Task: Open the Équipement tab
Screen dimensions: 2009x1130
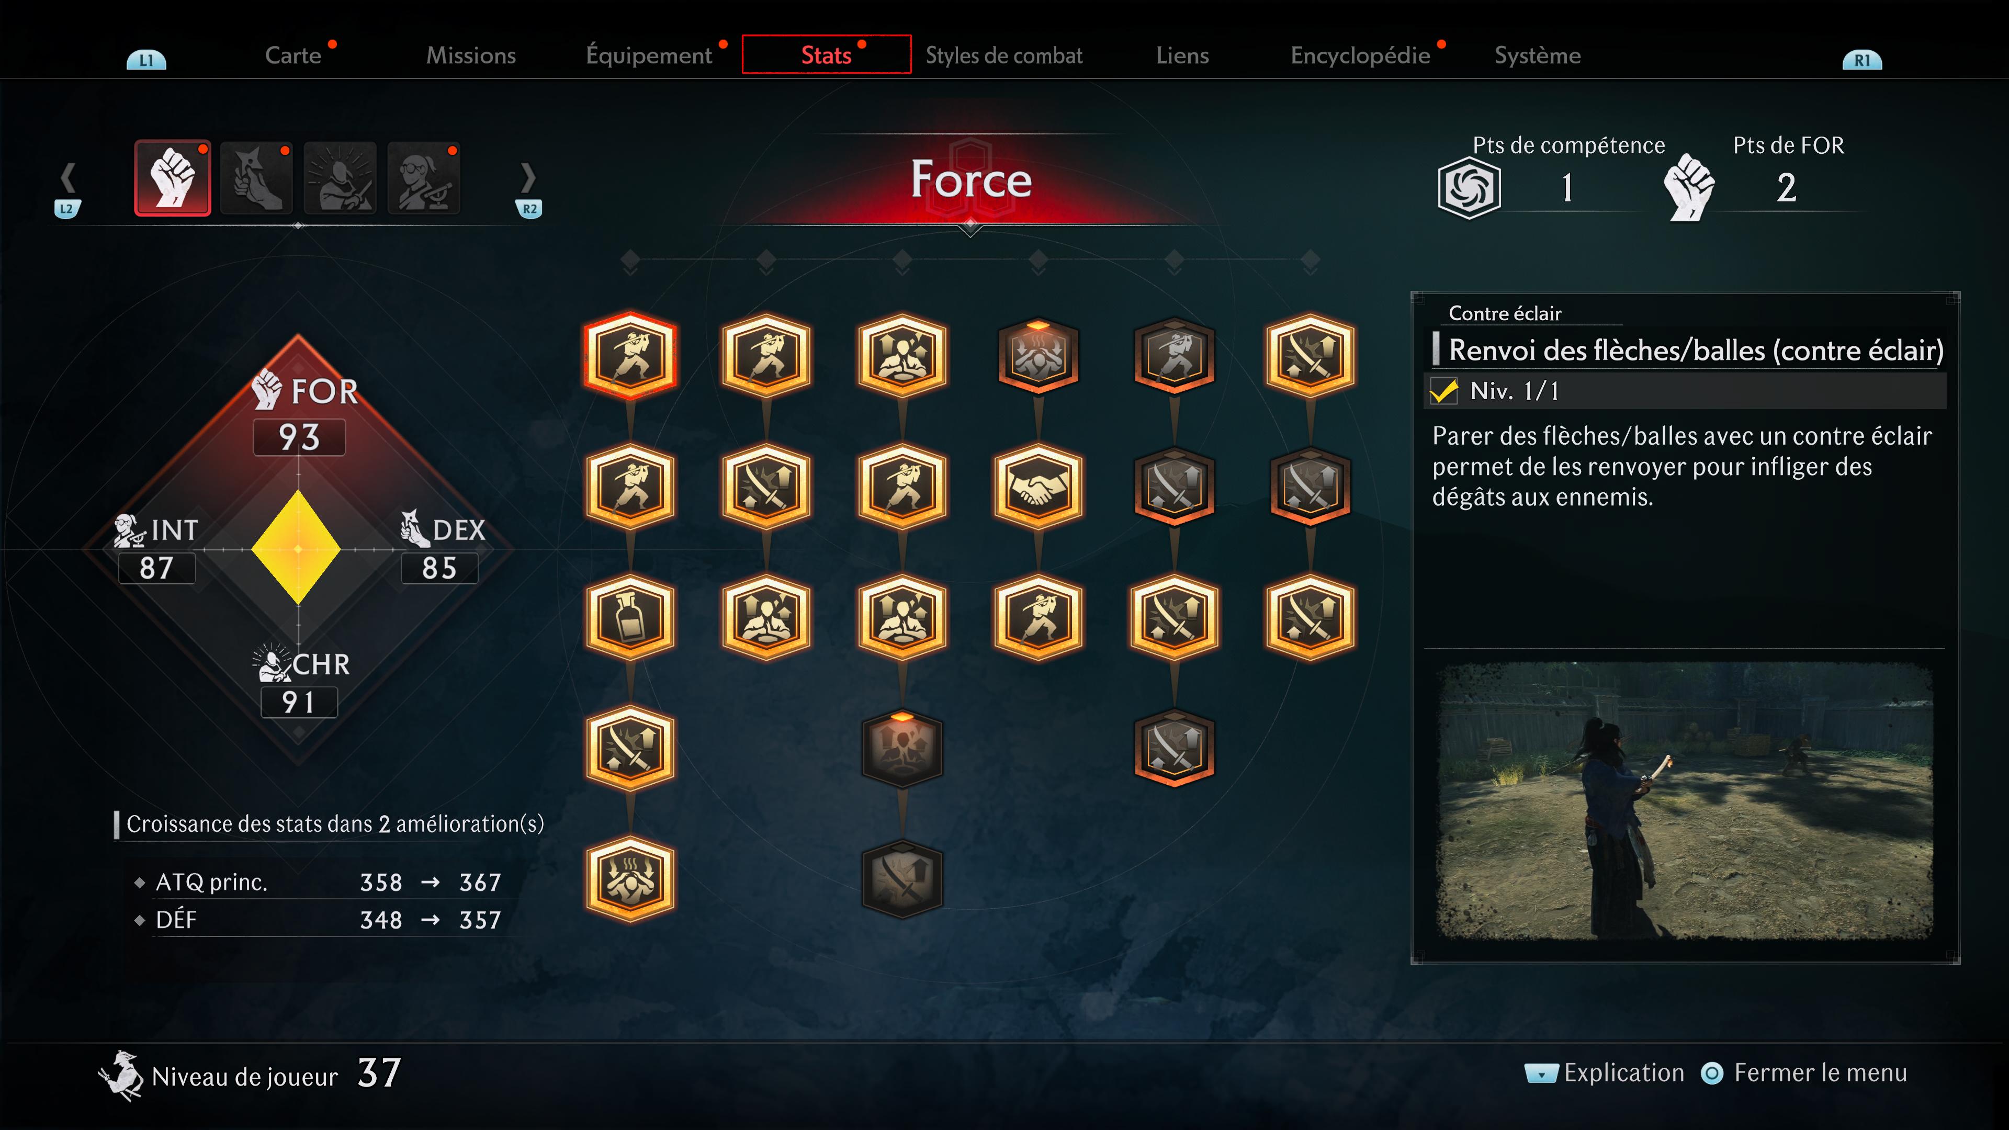Action: pyautogui.click(x=649, y=55)
